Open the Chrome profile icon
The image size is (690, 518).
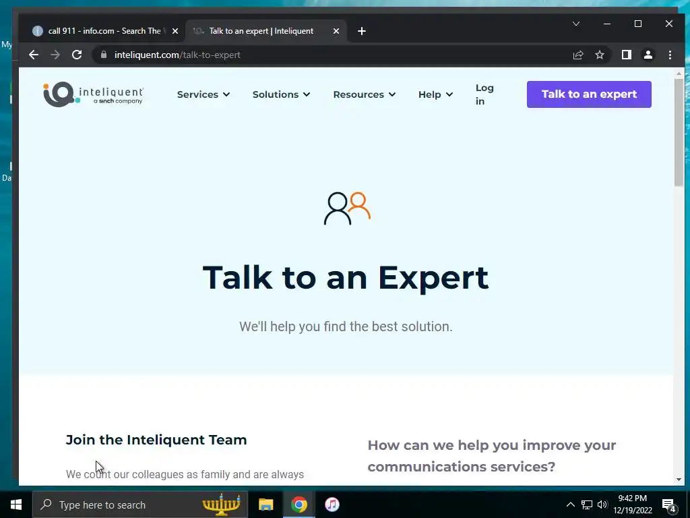coord(648,55)
